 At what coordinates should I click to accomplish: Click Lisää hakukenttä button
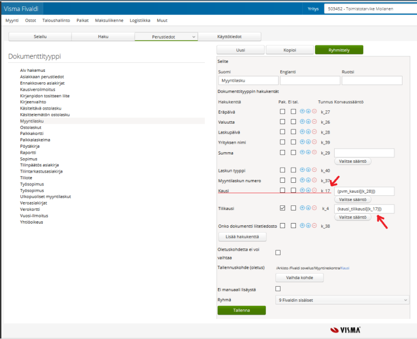pyautogui.click(x=242, y=237)
